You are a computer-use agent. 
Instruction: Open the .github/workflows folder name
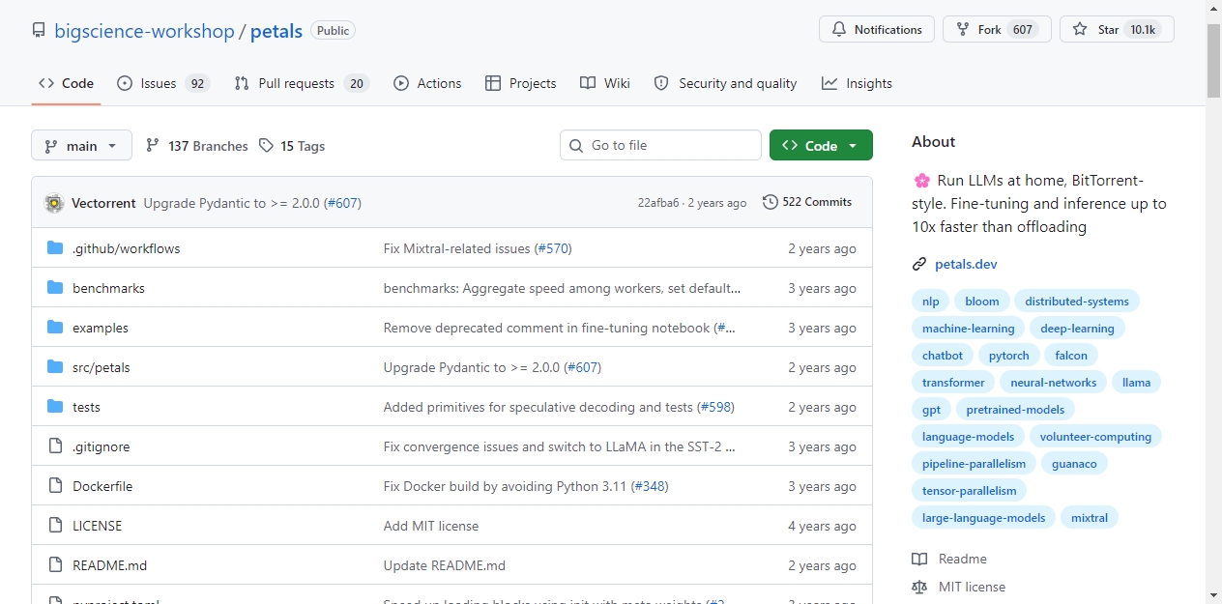tap(127, 248)
